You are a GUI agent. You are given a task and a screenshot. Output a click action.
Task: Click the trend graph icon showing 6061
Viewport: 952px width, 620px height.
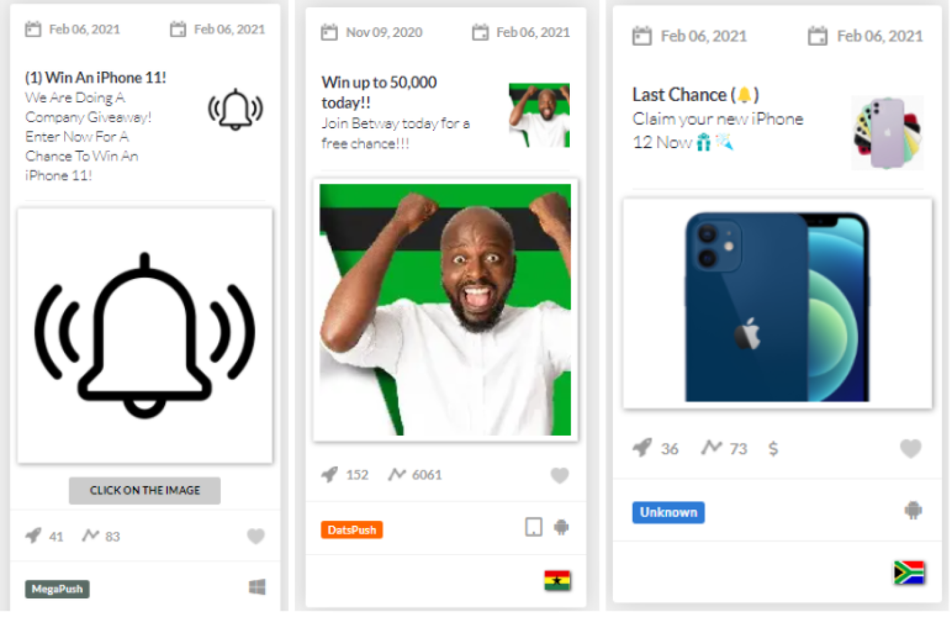point(397,474)
